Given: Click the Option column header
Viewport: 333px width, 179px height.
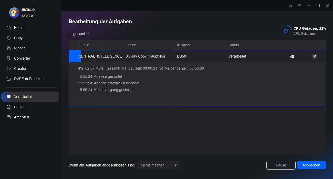Looking at the screenshot, I should (131, 45).
